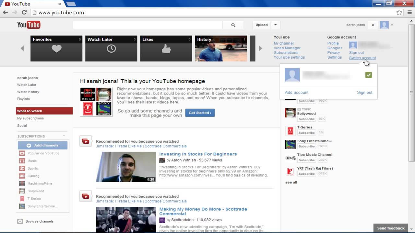Viewport: 415px width, 233px height.
Task: Select What to watch tab
Action: tap(44, 111)
